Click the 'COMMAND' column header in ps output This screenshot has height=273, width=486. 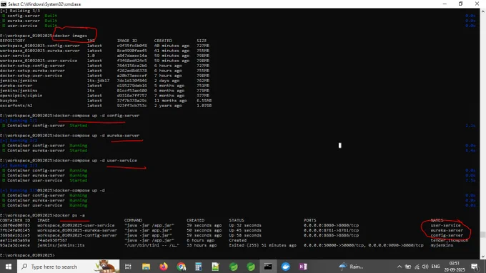(x=133, y=220)
